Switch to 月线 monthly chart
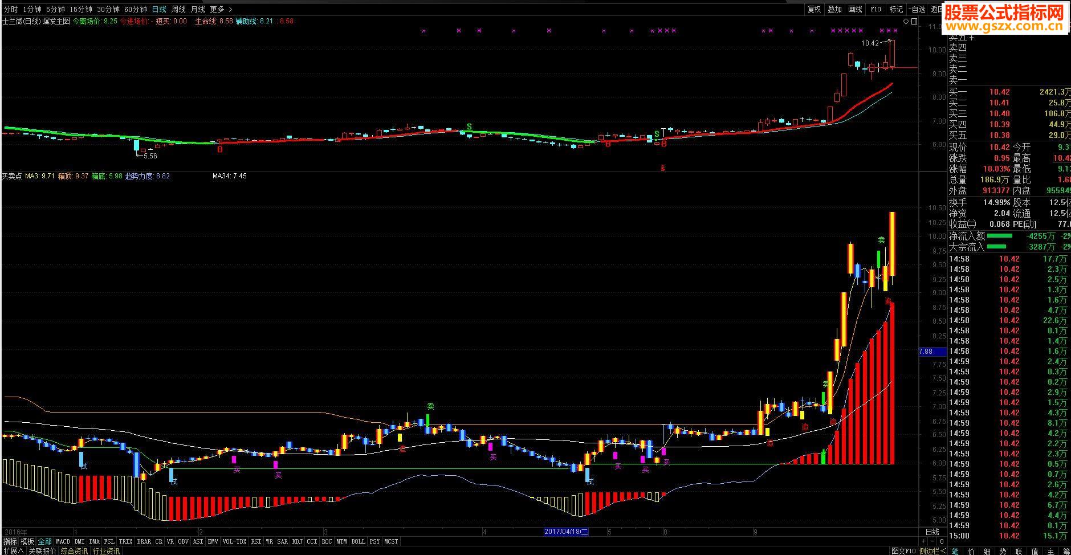 click(x=198, y=9)
